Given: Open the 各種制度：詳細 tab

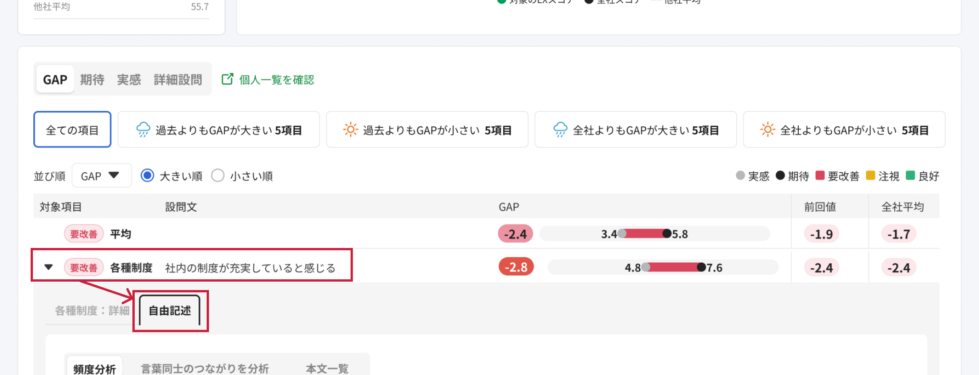Looking at the screenshot, I should tap(92, 310).
